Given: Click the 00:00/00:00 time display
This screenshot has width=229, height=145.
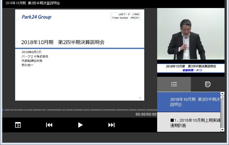Looking at the screenshot, I should 146,114.
